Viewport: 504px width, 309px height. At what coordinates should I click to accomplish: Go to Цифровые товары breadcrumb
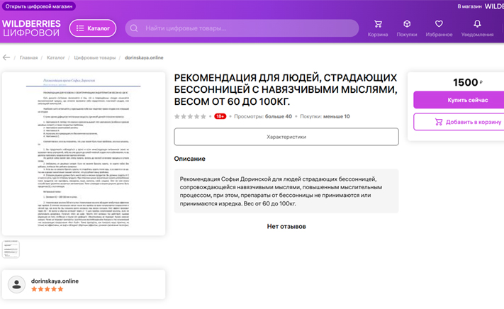94,57
